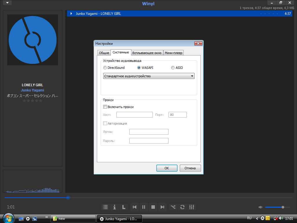Click the Junko Yagami artist link
Viewport: 297px width, 223px height.
pos(32,90)
